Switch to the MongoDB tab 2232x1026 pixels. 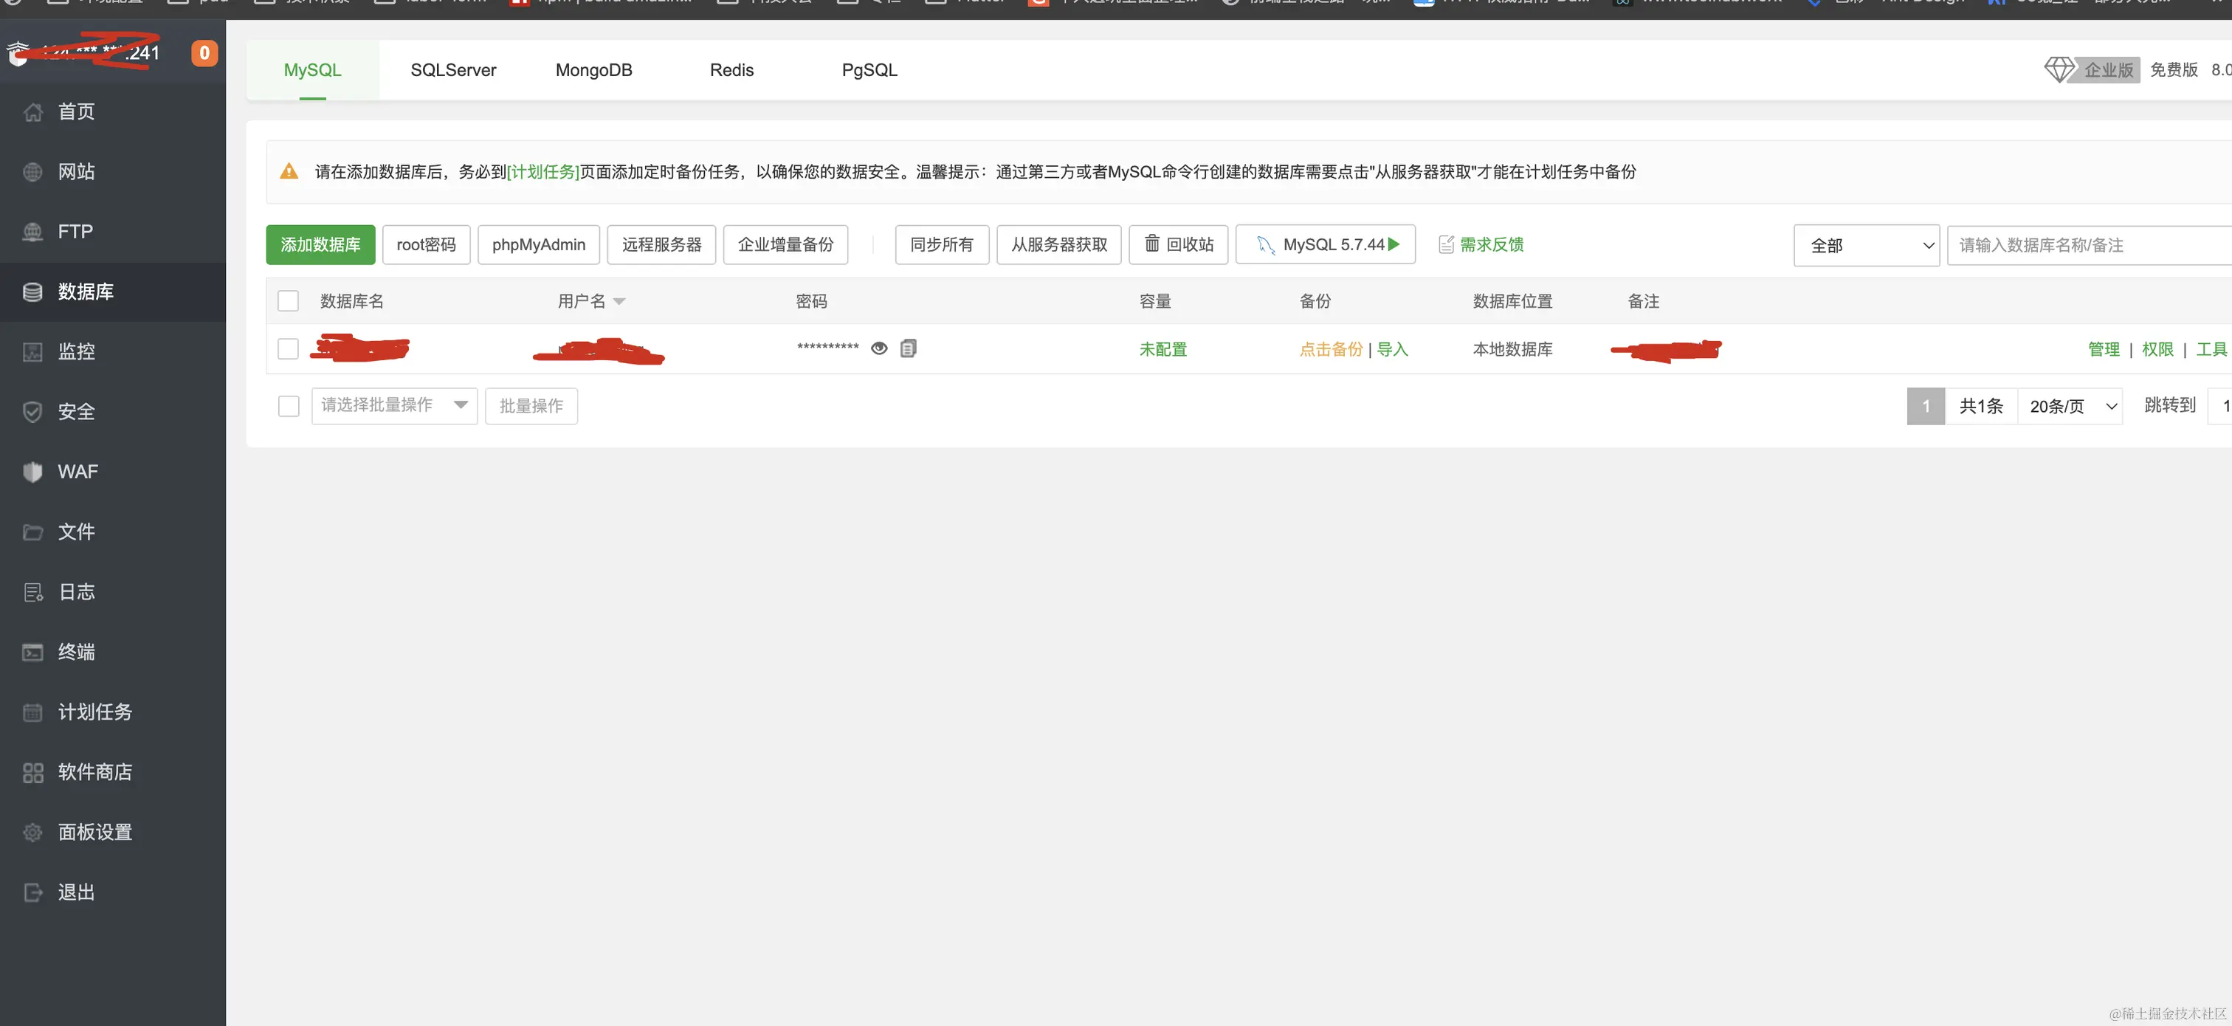pyautogui.click(x=593, y=70)
